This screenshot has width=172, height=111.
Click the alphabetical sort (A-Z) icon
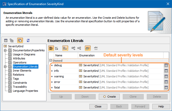click(x=57, y=48)
